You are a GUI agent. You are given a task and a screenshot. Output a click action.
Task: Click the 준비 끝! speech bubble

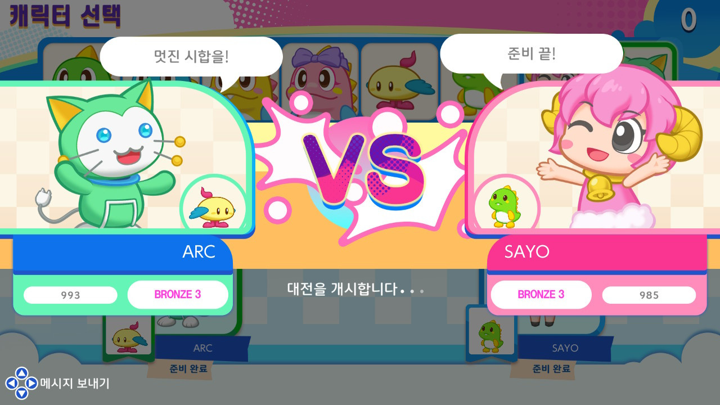click(531, 54)
